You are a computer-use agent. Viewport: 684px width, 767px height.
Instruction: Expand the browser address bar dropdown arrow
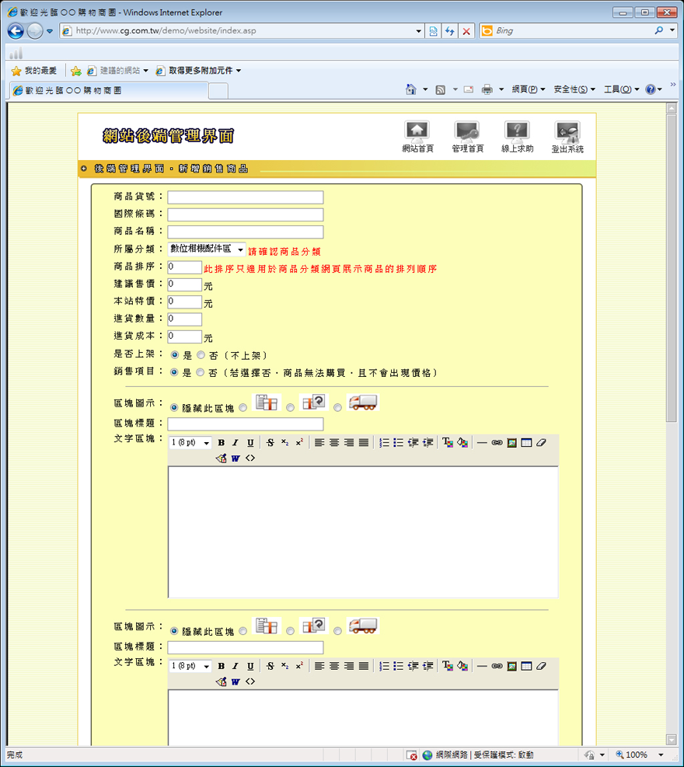(419, 31)
